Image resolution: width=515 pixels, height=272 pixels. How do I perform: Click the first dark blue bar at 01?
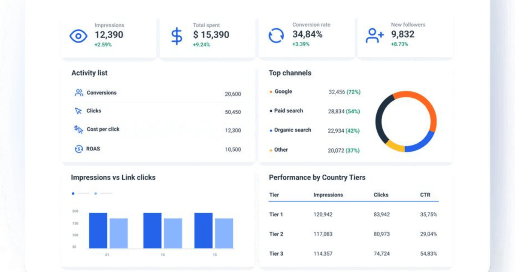98,230
